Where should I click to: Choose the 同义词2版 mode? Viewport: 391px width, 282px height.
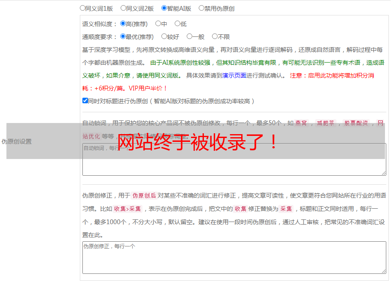coord(124,8)
